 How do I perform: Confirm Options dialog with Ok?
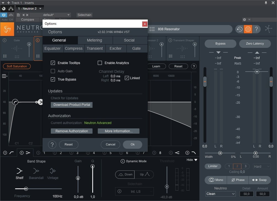tap(133, 145)
